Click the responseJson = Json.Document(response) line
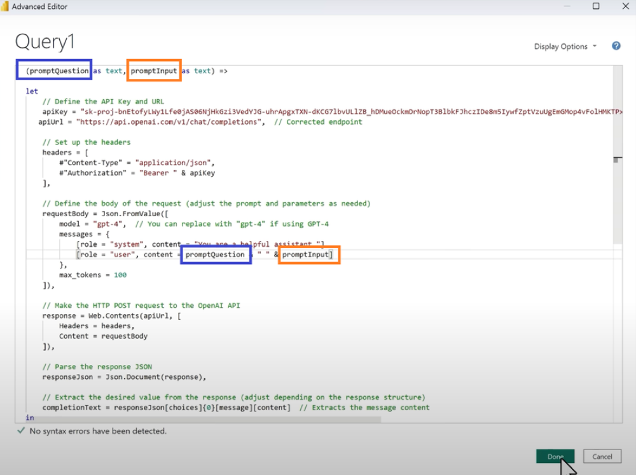Viewport: 636px width, 475px height. click(124, 377)
